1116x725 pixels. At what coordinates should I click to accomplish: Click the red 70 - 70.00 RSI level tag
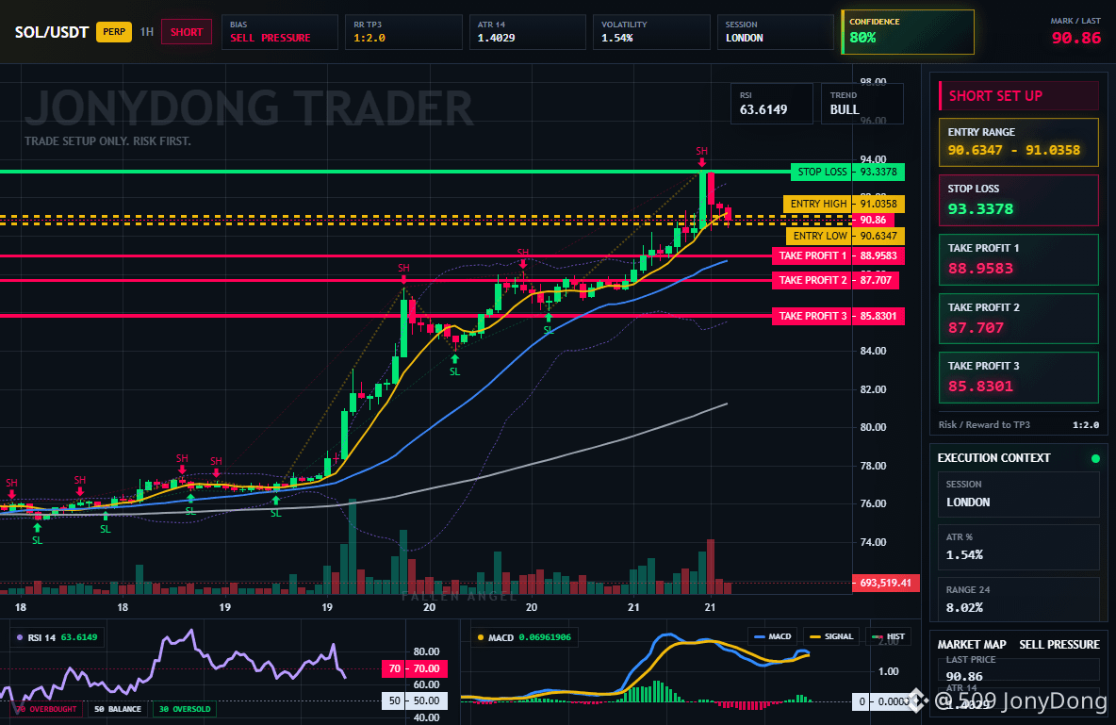pyautogui.click(x=415, y=668)
